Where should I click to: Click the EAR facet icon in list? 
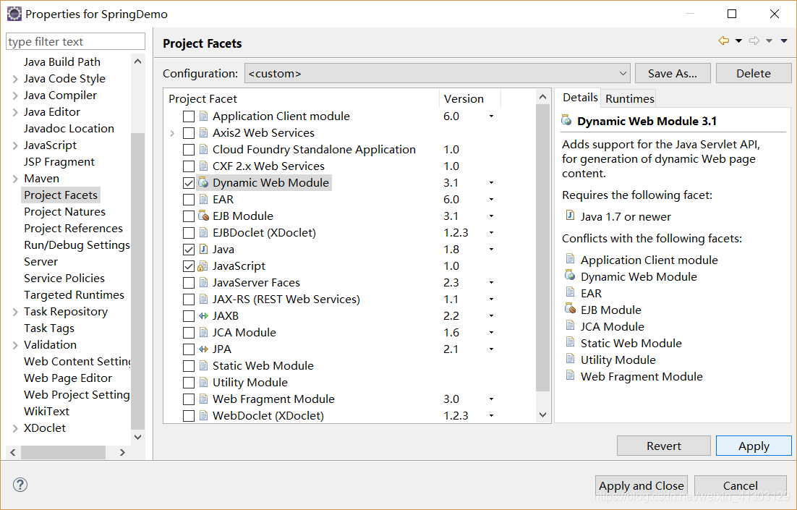pos(203,200)
